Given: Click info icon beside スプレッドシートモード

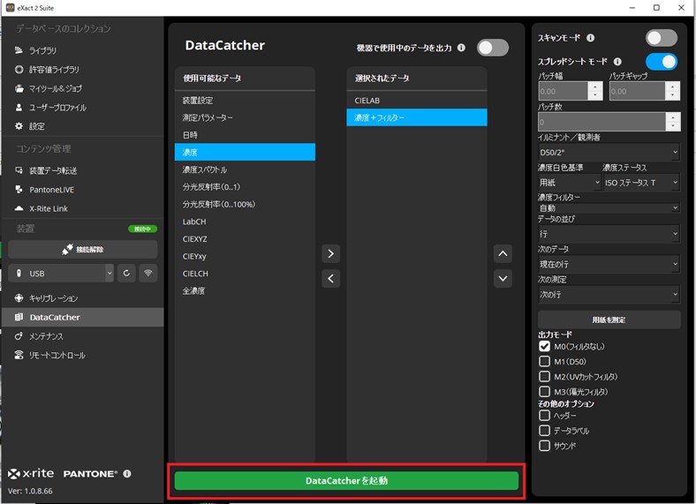Looking at the screenshot, I should coord(617,62).
